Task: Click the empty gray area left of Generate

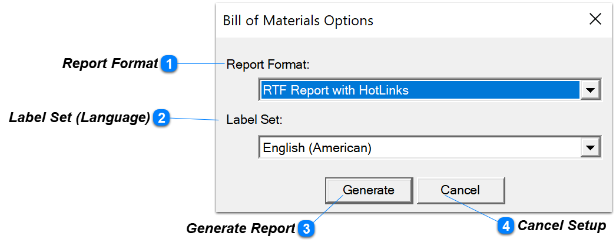Action: [271, 191]
